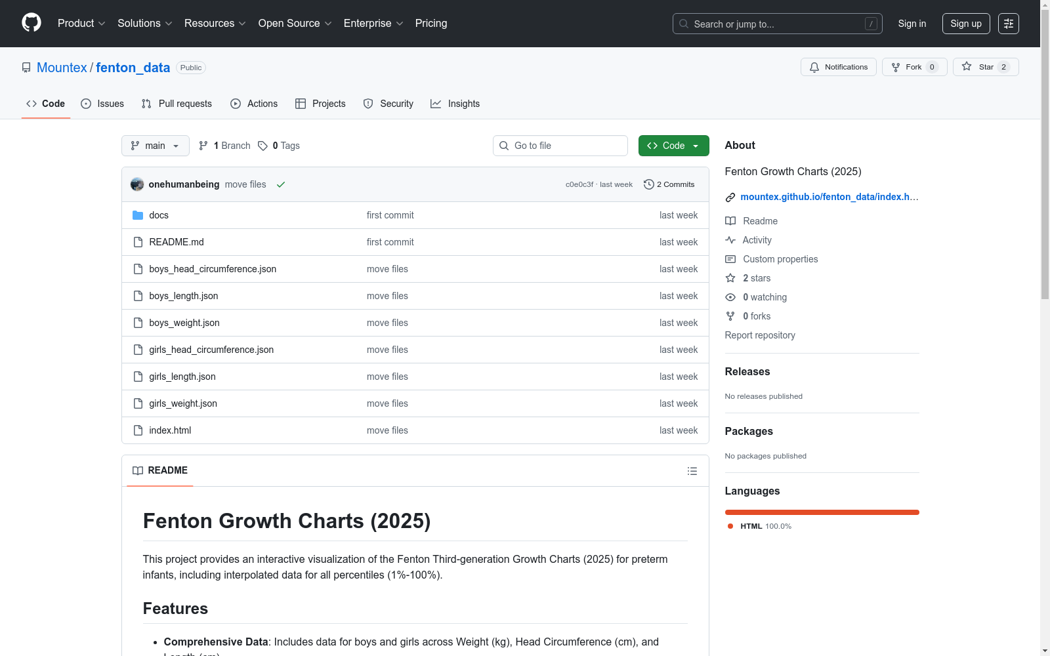Switch to the Insights tab
This screenshot has width=1050, height=656.
tap(455, 104)
